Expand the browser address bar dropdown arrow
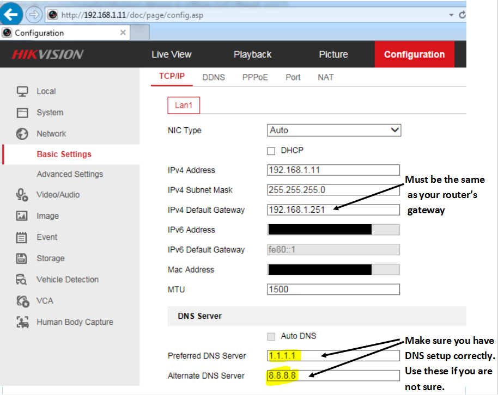The width and height of the screenshot is (498, 395). [451, 15]
